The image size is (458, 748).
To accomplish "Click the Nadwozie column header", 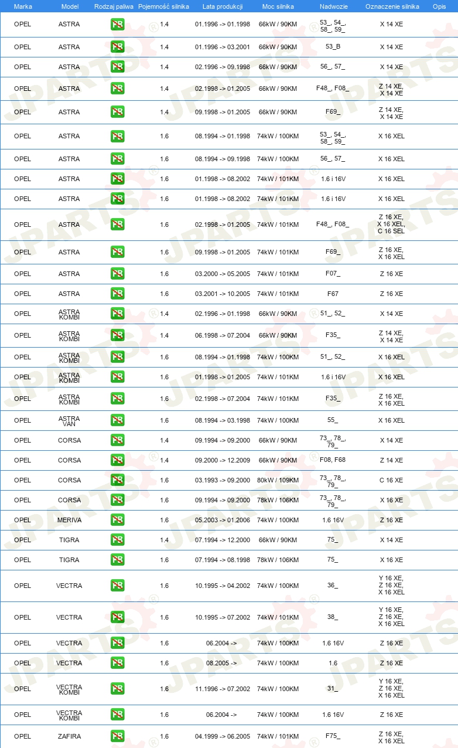I will pyautogui.click(x=333, y=6).
